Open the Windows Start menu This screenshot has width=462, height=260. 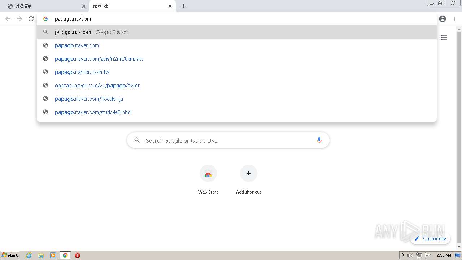pyautogui.click(x=10, y=255)
